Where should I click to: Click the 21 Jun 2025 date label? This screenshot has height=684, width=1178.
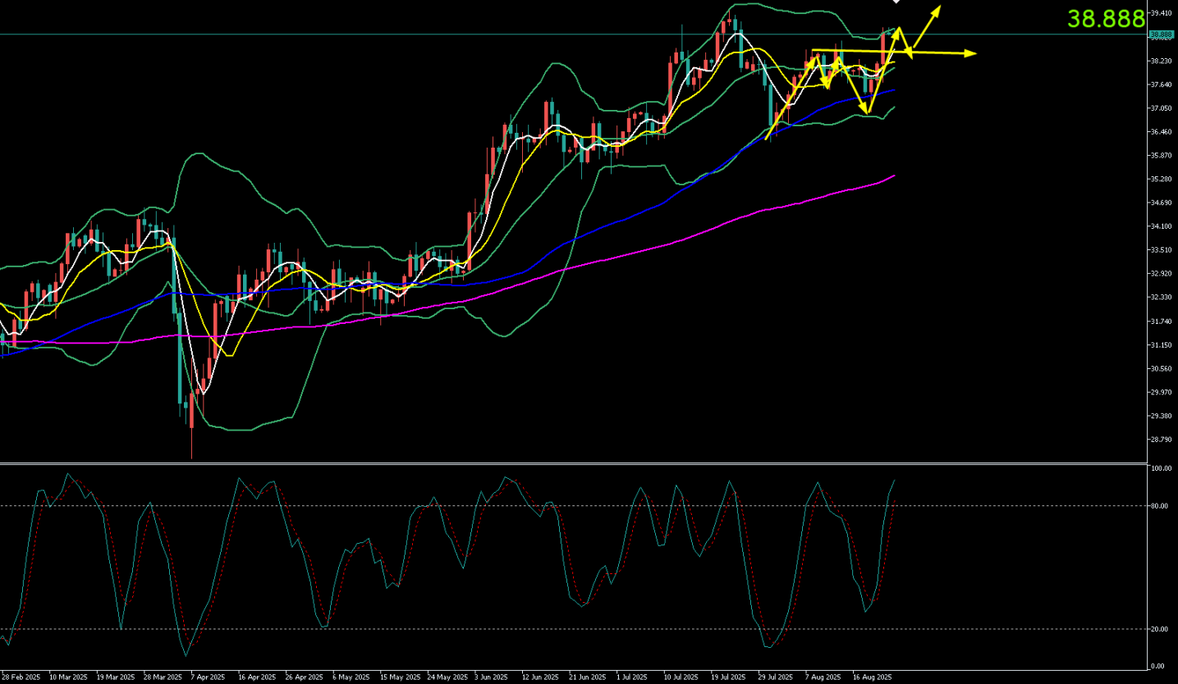589,677
